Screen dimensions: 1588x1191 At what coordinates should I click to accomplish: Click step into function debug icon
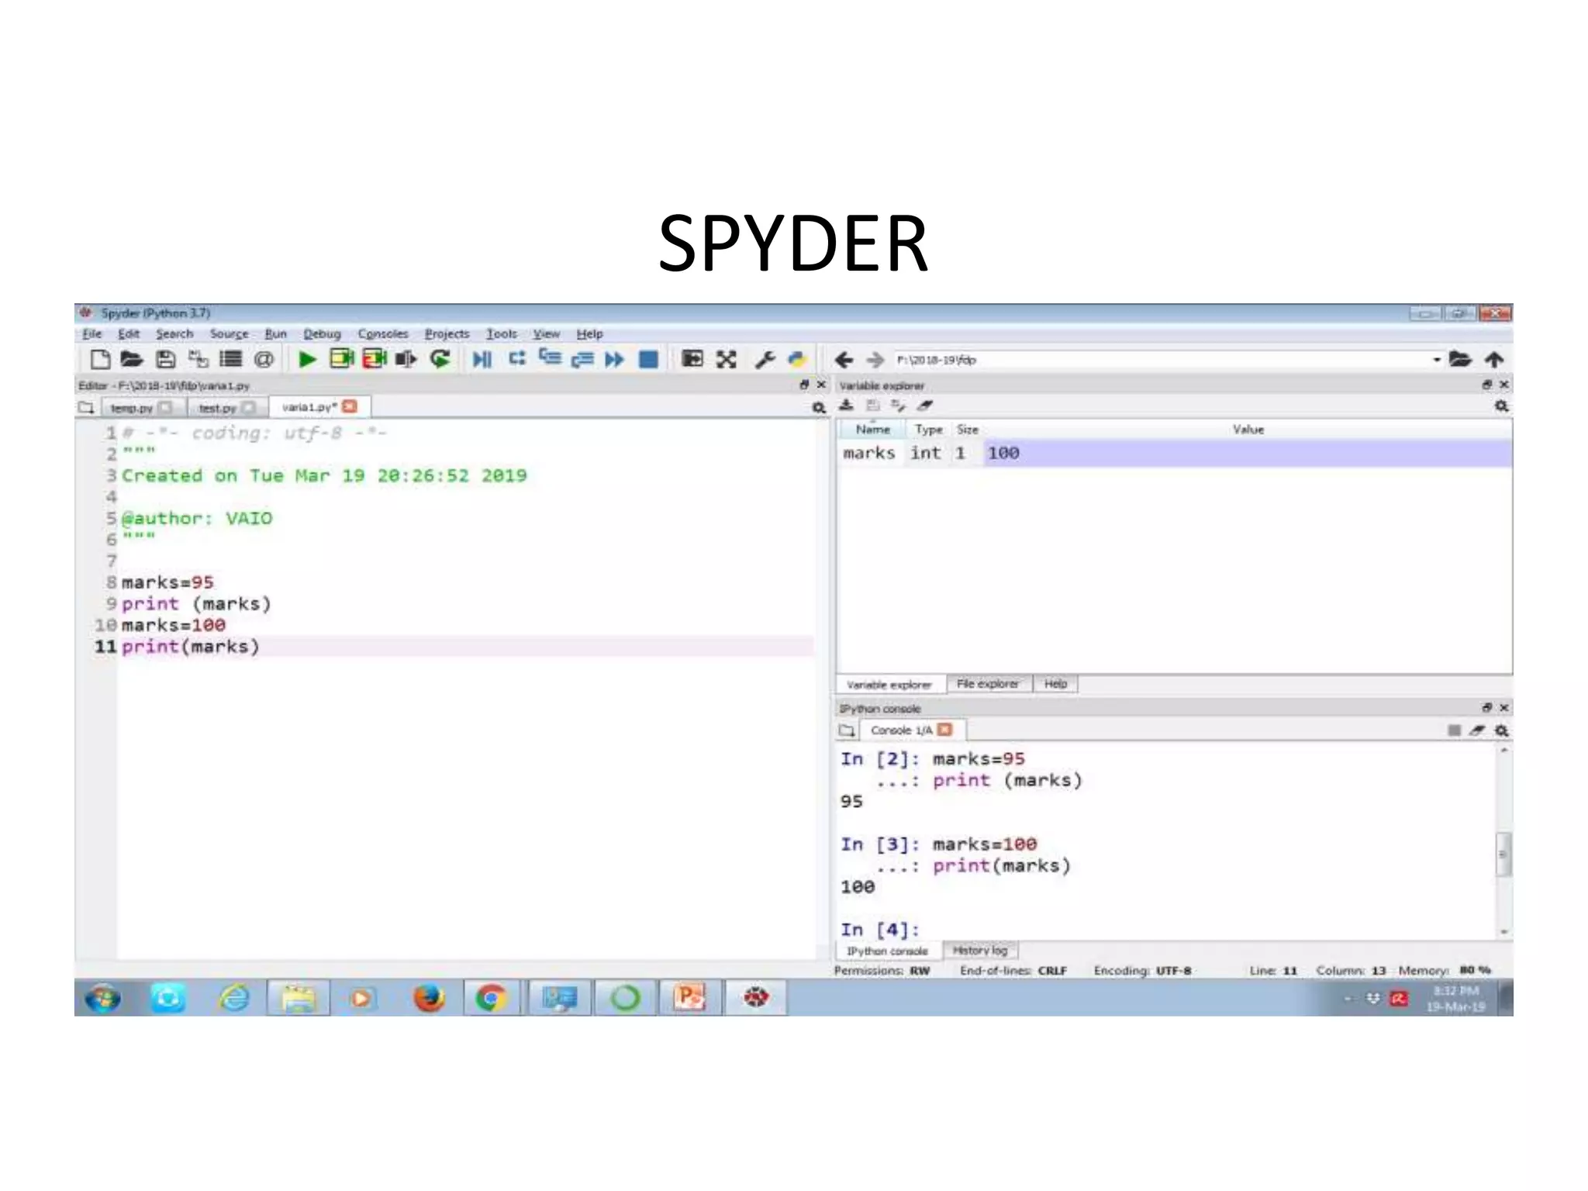(550, 357)
